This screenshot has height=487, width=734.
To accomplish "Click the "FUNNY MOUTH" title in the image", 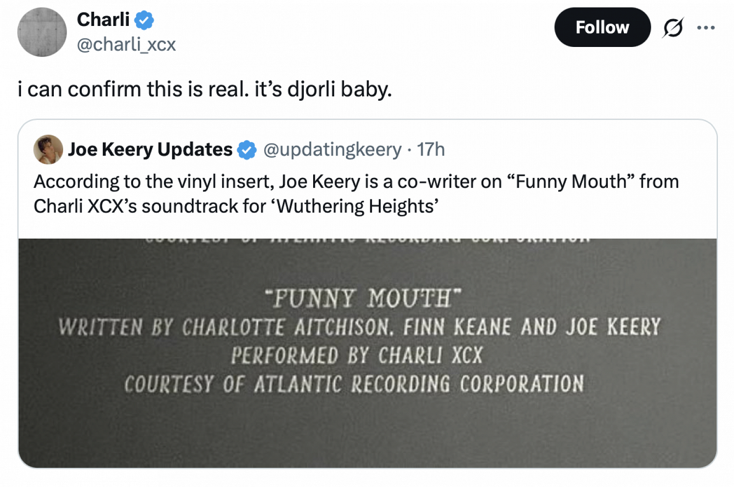I will [x=363, y=298].
